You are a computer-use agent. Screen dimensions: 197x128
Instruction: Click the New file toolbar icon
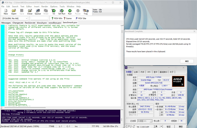pos(6,12)
